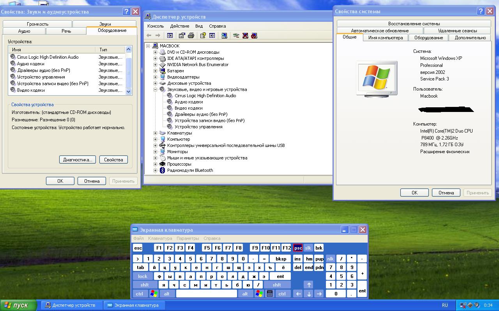
Task: Toggle the slk key on the on-screen keyboard
Action: pos(308,248)
